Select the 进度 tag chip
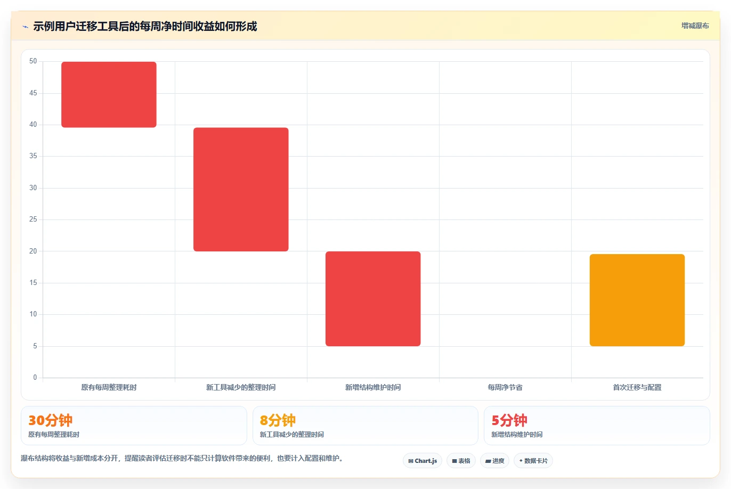 494,461
